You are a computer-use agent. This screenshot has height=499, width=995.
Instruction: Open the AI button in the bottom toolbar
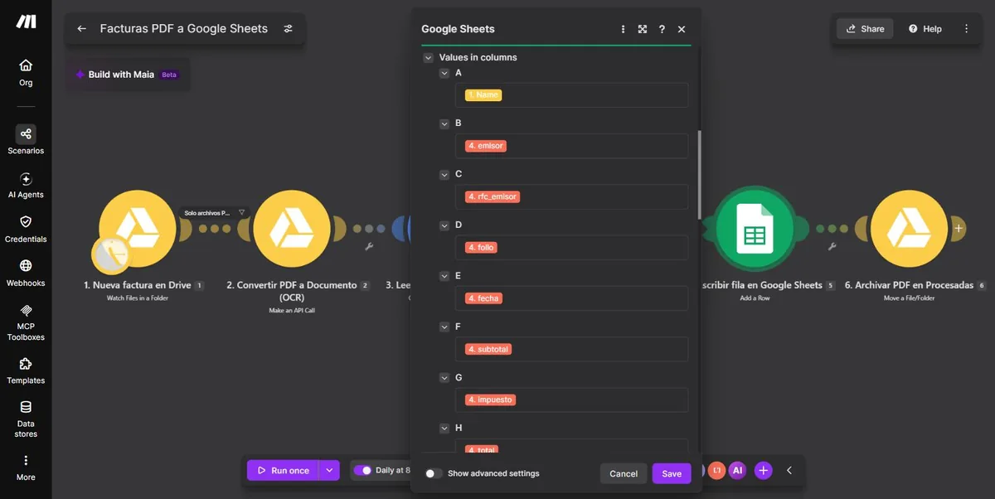click(737, 470)
